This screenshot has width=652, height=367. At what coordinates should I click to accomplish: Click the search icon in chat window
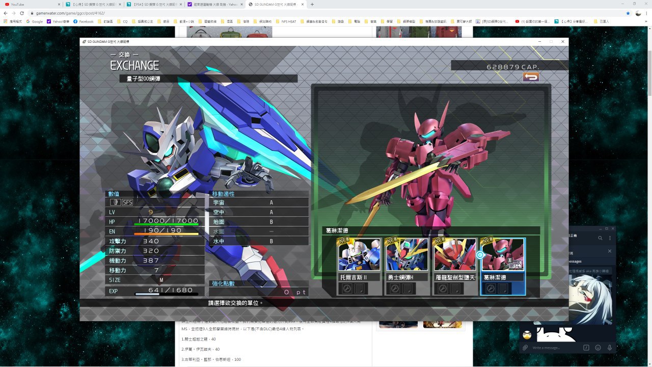(600, 238)
